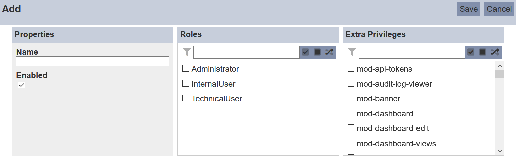Uncheck the Enabled checkbox
Viewport: 516px width, 158px height.
pyautogui.click(x=22, y=85)
